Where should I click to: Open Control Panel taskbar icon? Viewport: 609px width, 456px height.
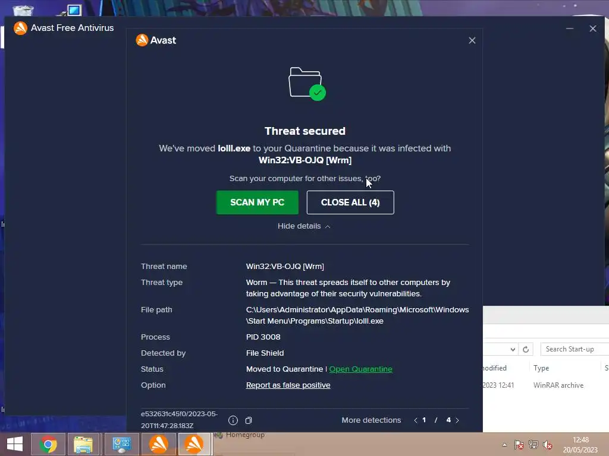pos(121,444)
